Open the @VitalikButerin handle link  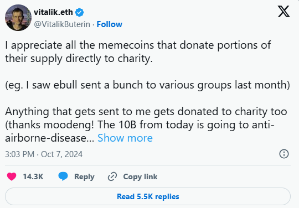(x=62, y=24)
